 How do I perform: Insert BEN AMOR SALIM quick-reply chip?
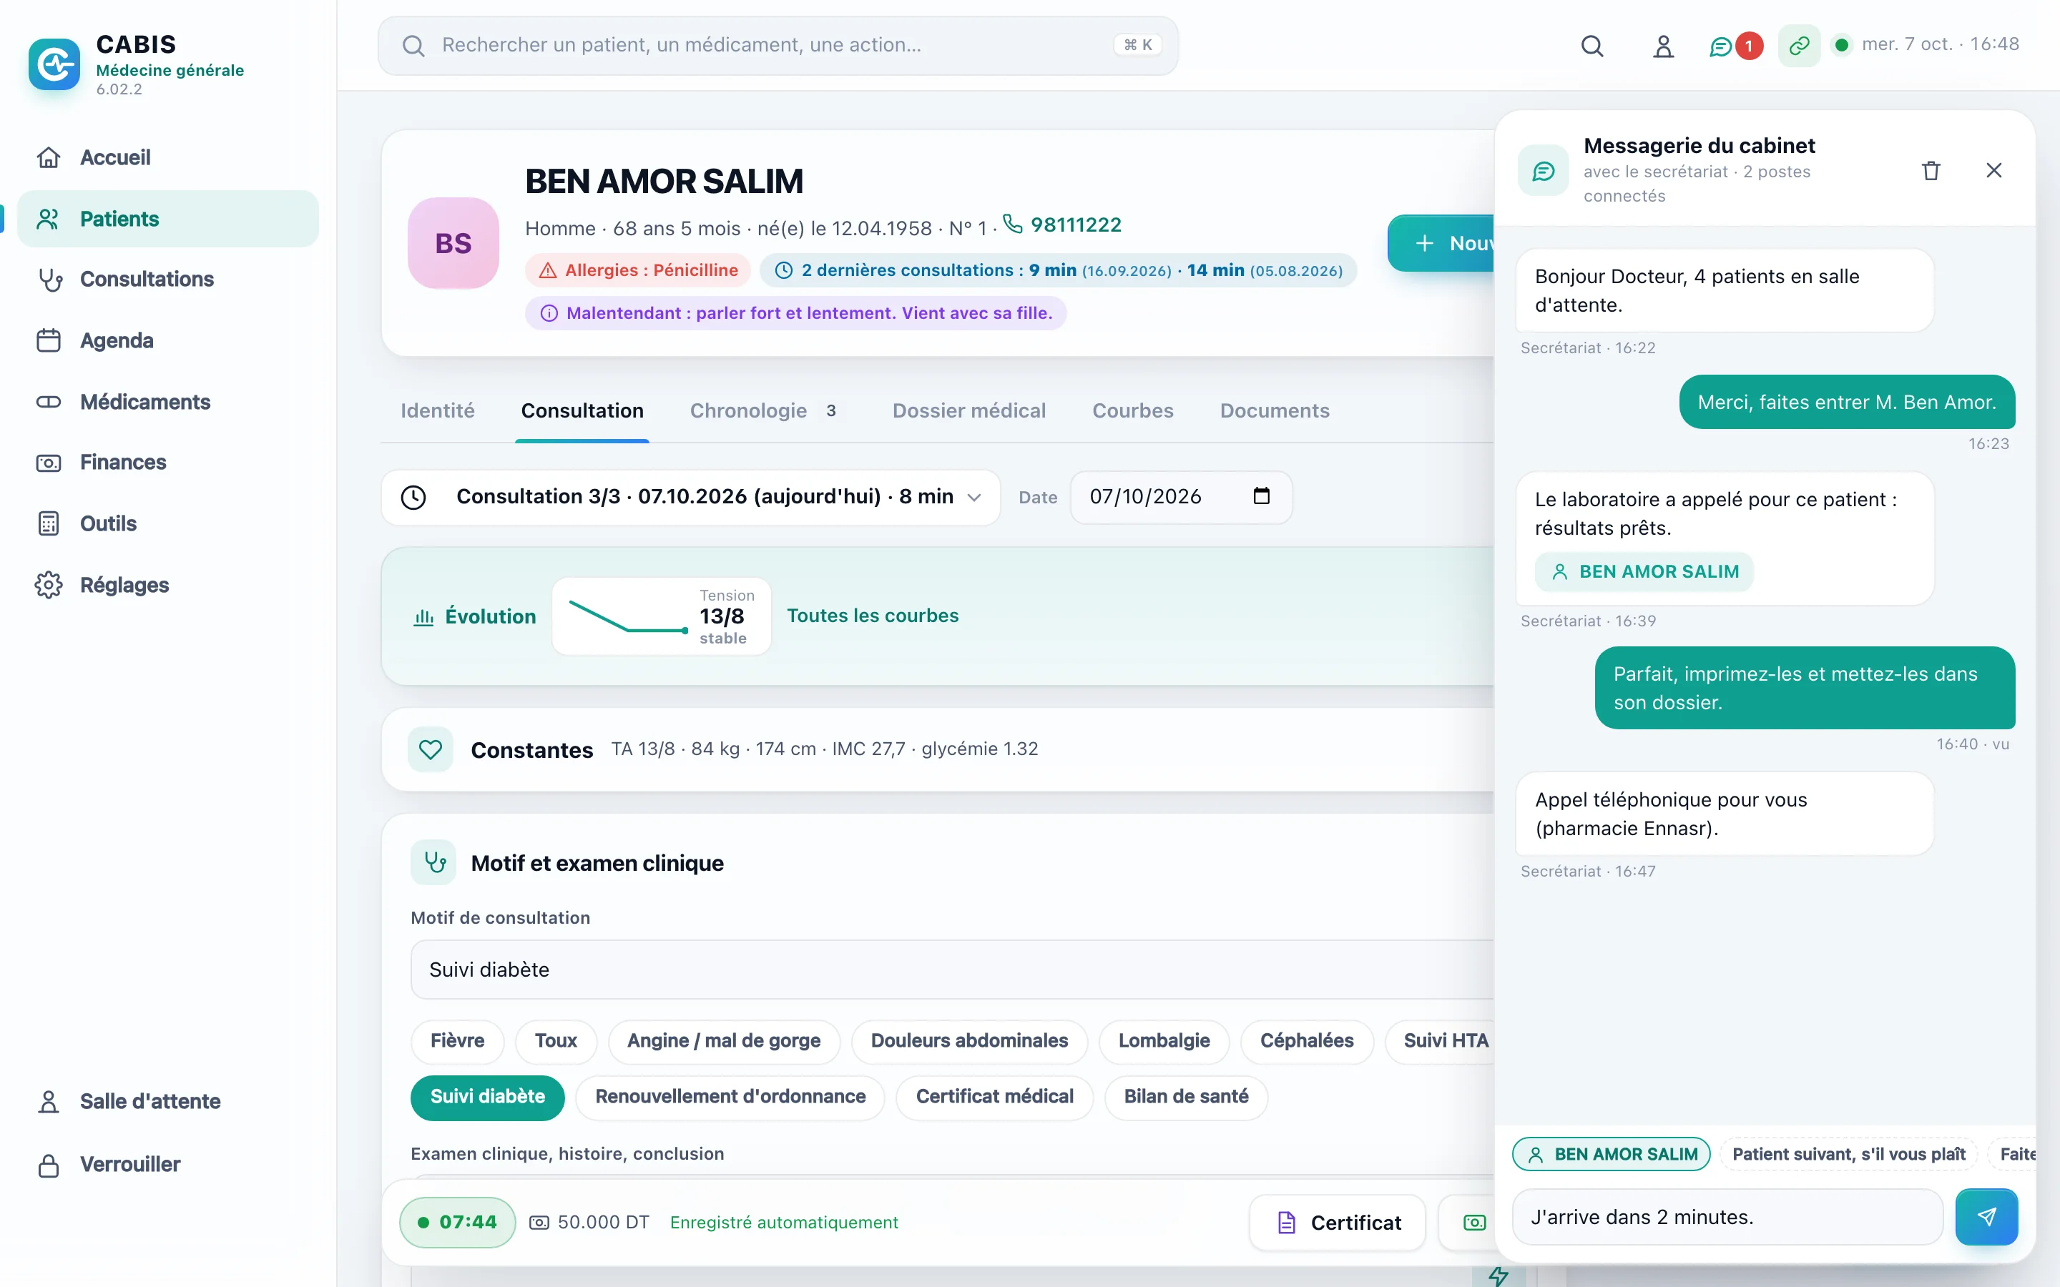pos(1612,1154)
